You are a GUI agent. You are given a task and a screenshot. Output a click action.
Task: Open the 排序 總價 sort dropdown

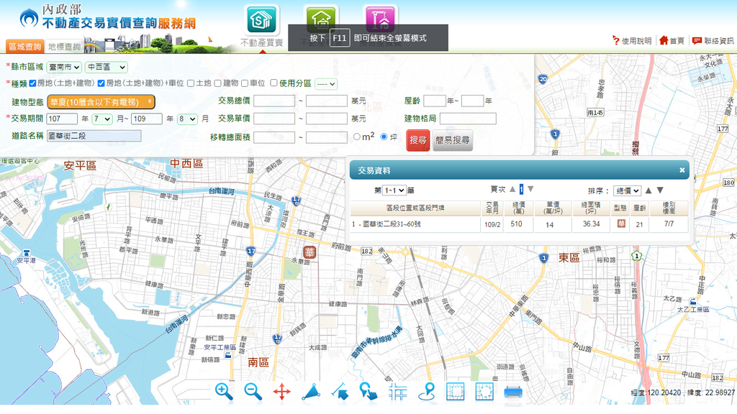point(627,190)
